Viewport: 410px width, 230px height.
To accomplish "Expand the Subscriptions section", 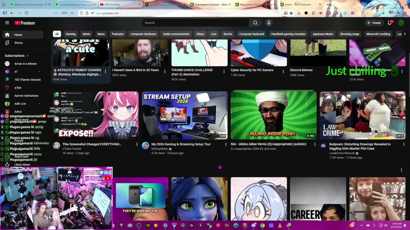I will pyautogui.click(x=17, y=56).
